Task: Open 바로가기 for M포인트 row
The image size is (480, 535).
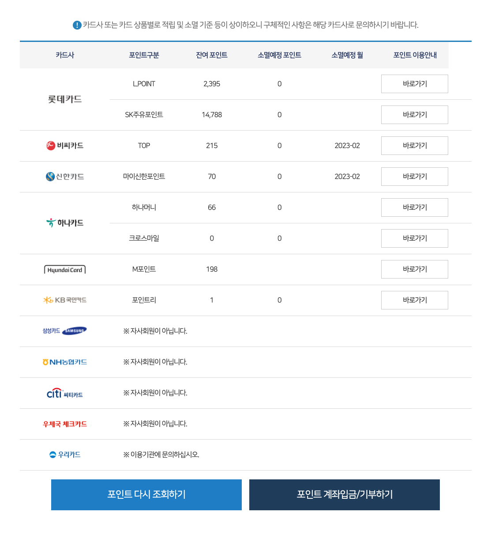Action: coord(415,269)
